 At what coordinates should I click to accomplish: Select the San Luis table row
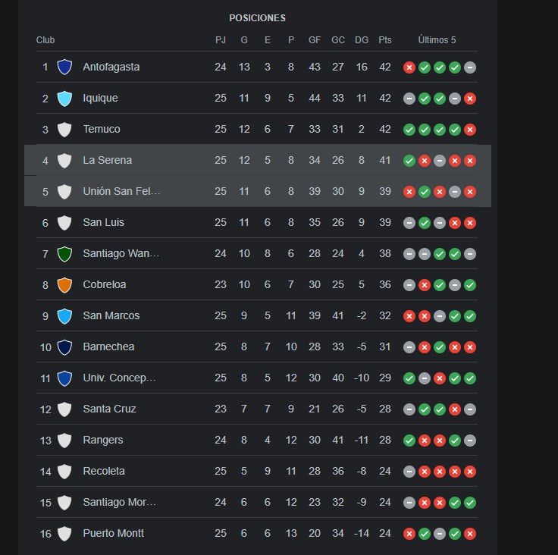[x=256, y=222]
